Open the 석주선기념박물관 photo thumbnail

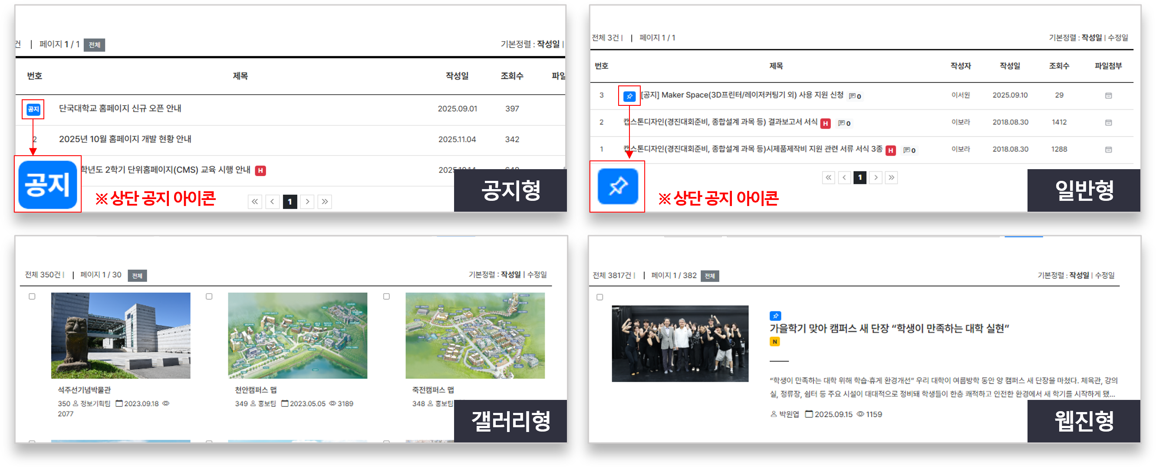pos(121,335)
